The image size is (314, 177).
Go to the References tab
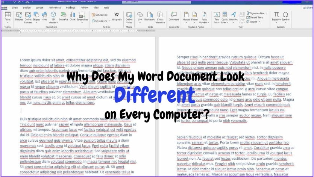pos(55,8)
